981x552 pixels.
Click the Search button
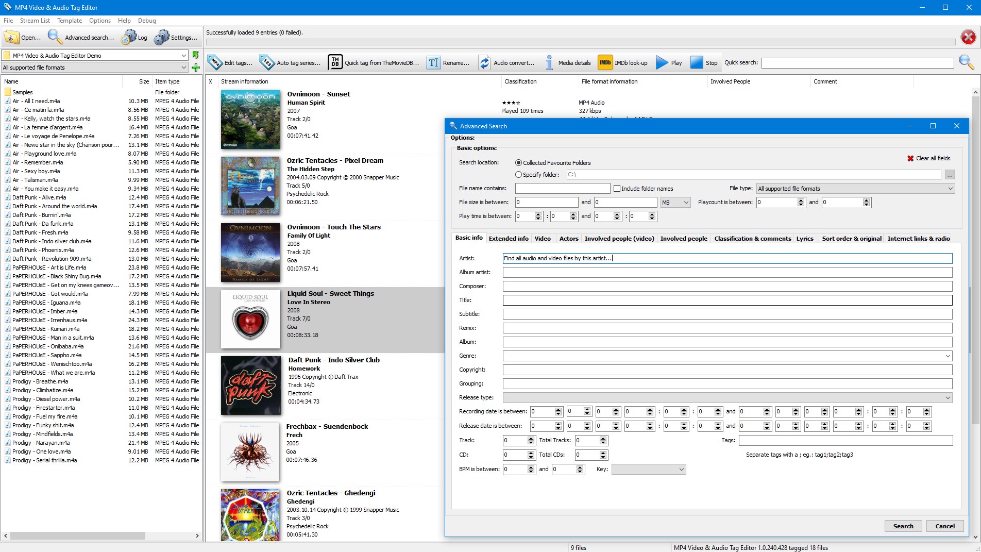(903, 526)
